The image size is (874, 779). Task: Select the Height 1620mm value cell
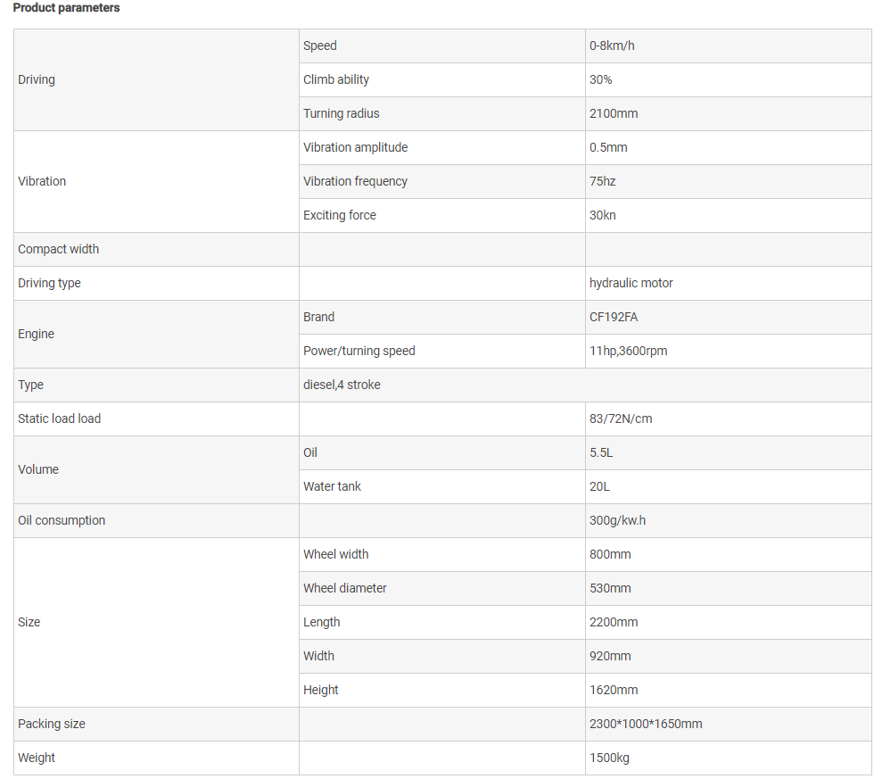tap(728, 691)
